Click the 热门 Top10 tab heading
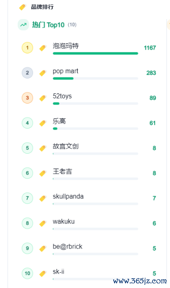The width and height of the screenshot is (170, 288). pos(48,25)
